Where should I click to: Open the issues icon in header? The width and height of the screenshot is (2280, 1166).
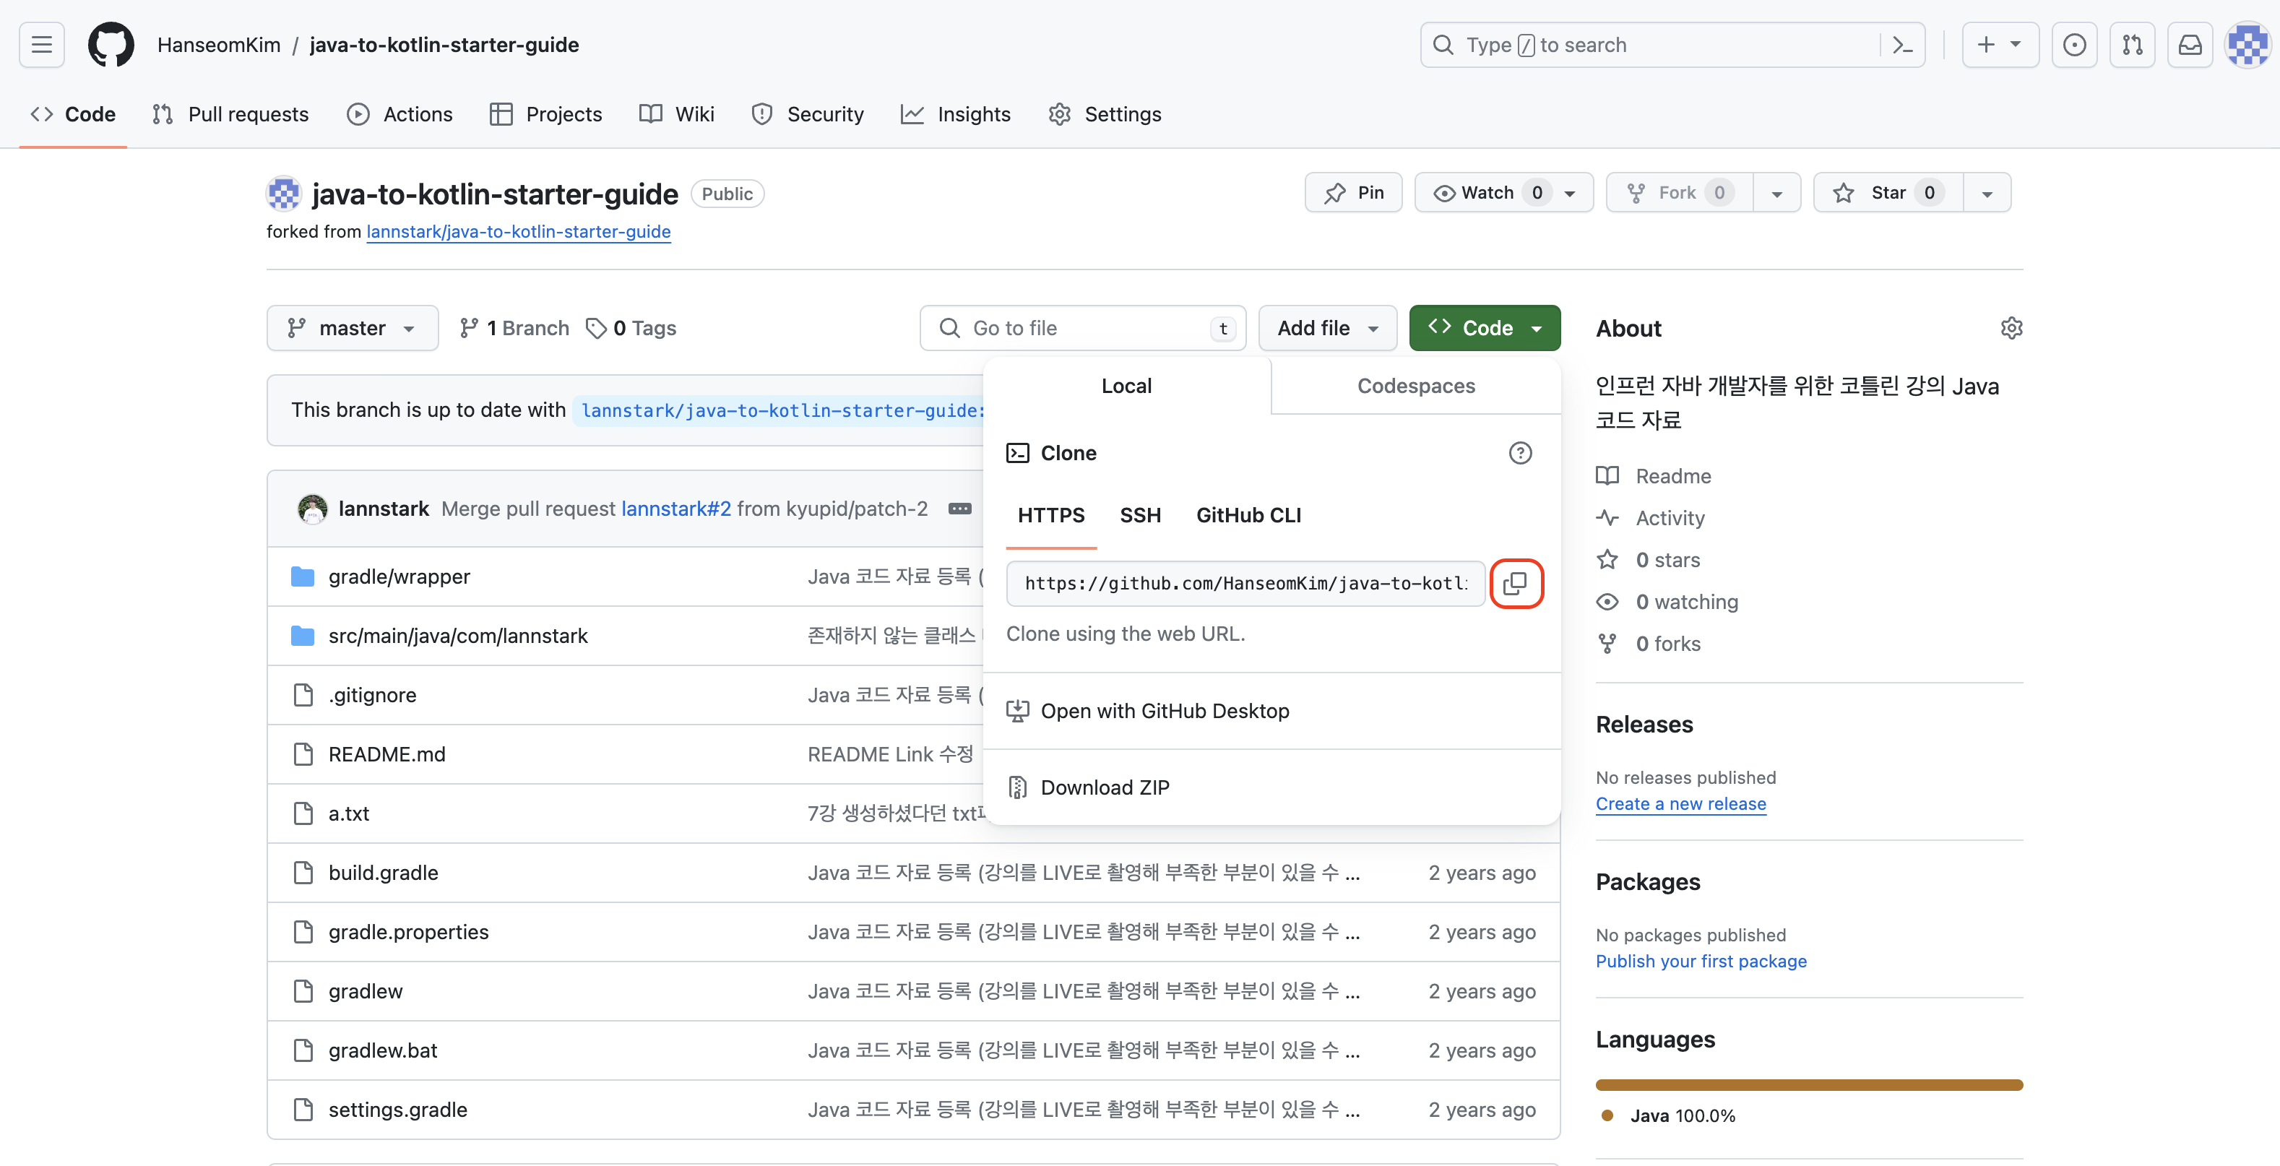pyautogui.click(x=2074, y=46)
